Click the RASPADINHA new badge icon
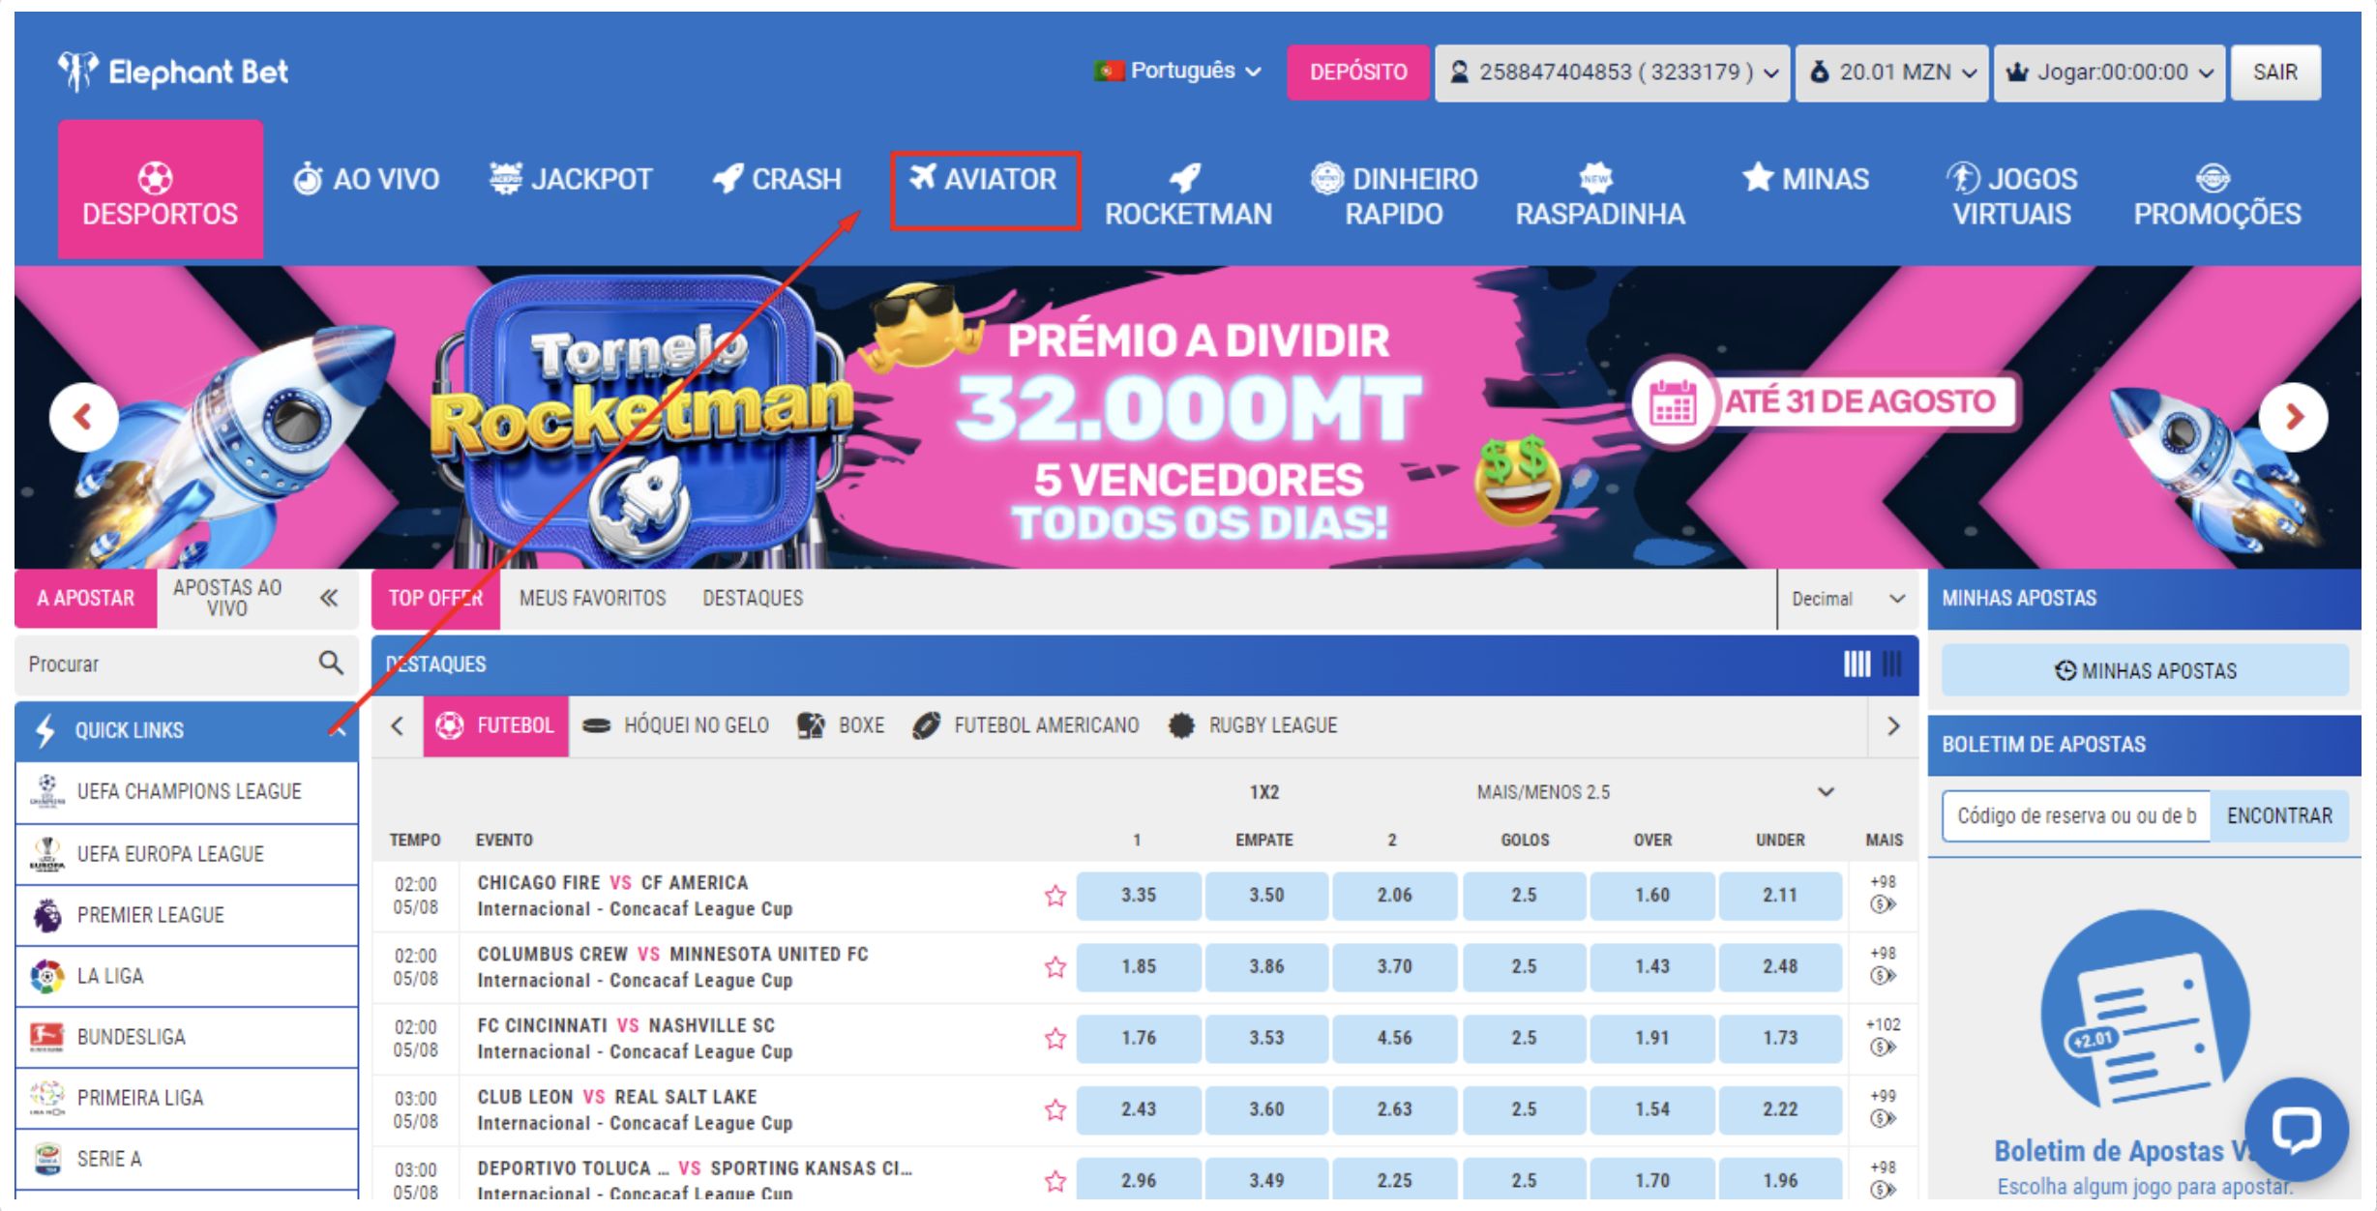 [1595, 178]
